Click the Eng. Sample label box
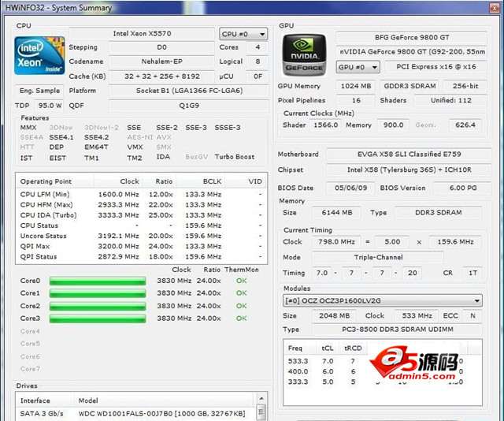 point(39,91)
